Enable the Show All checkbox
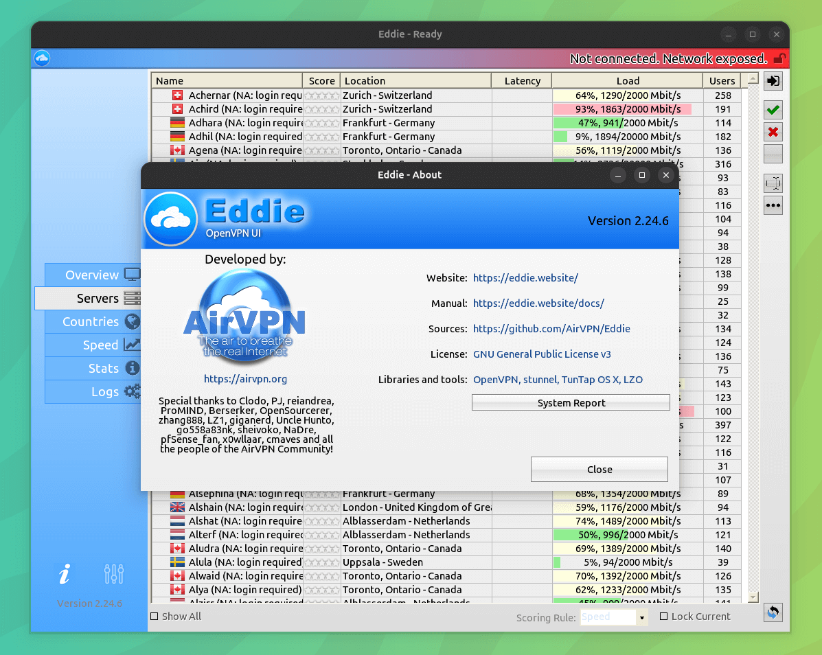822x655 pixels. (155, 617)
